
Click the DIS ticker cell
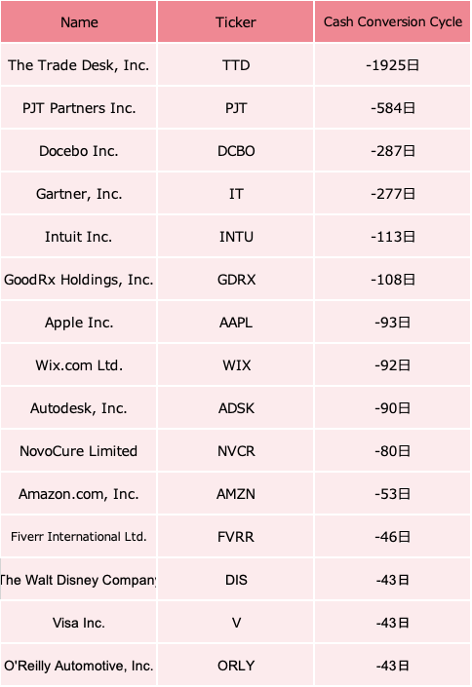pos(236,580)
